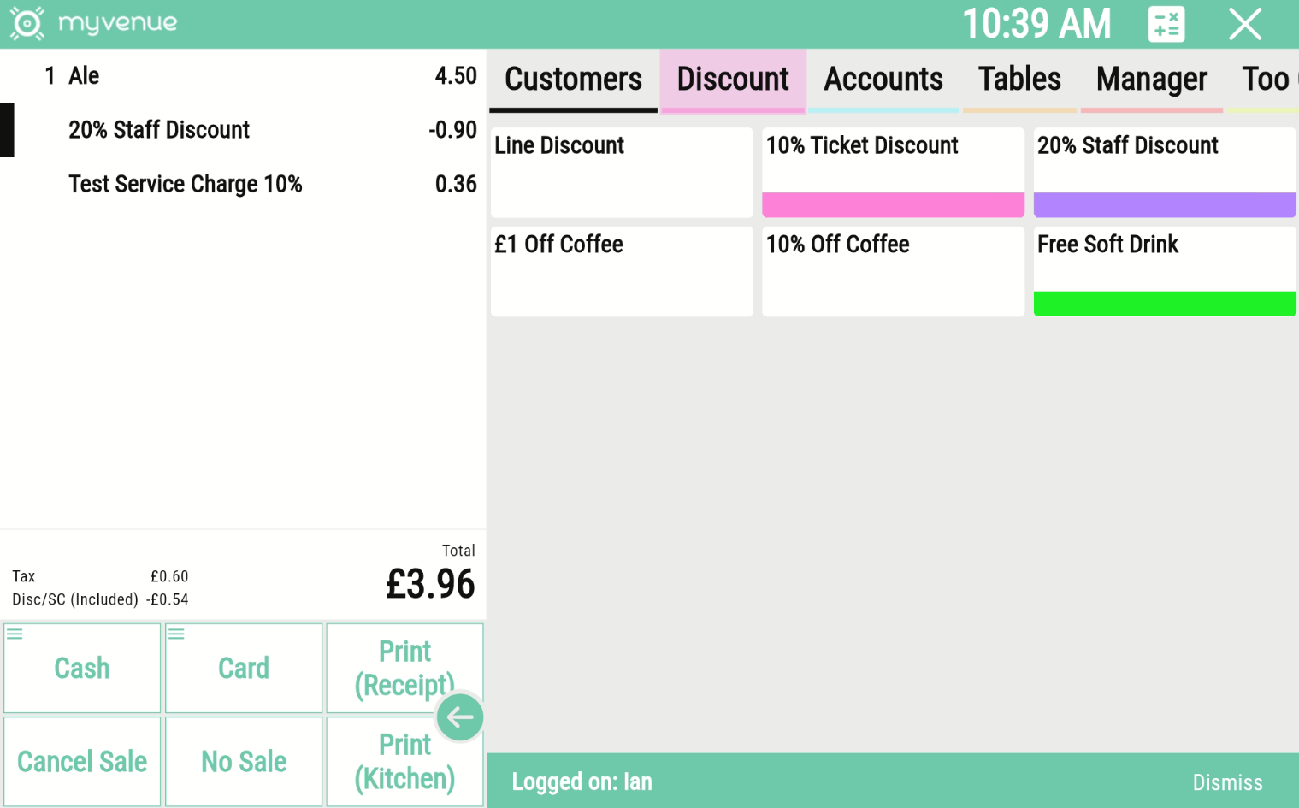This screenshot has height=808, width=1299.
Task: Select the £1 Off Coffee discount
Action: [x=621, y=269]
